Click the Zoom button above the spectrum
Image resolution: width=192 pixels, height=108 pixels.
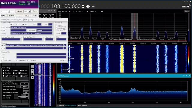pyautogui.click(x=187, y=11)
